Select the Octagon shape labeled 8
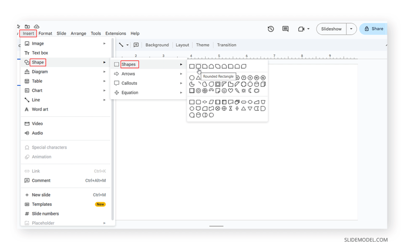Screen dimensions: 404x250 pyautogui.click(x=250, y=78)
